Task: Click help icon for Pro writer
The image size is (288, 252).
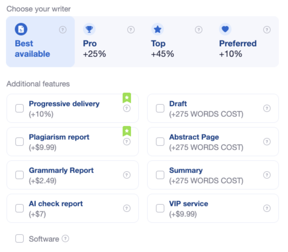Action: (x=131, y=30)
